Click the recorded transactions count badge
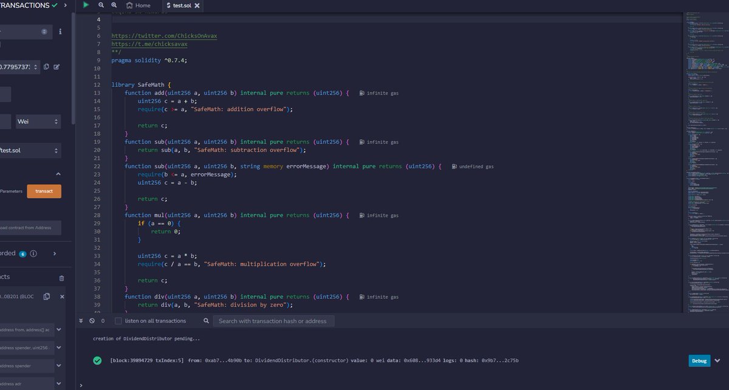This screenshot has width=729, height=390. tap(22, 254)
